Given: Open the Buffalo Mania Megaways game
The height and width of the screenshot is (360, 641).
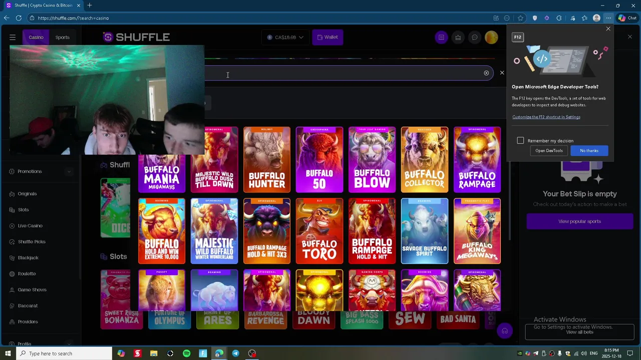Looking at the screenshot, I should (162, 174).
